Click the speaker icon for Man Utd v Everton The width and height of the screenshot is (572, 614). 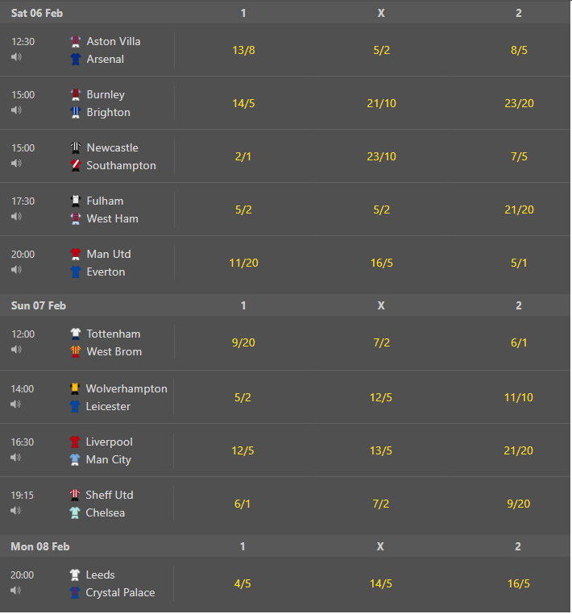tap(16, 270)
